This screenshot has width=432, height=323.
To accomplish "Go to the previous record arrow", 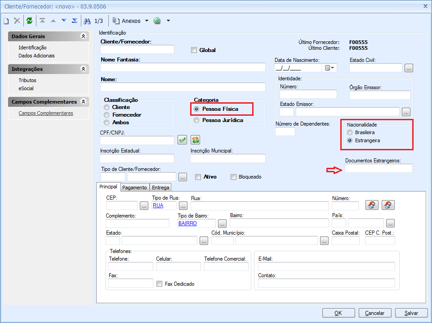I will (x=53, y=21).
